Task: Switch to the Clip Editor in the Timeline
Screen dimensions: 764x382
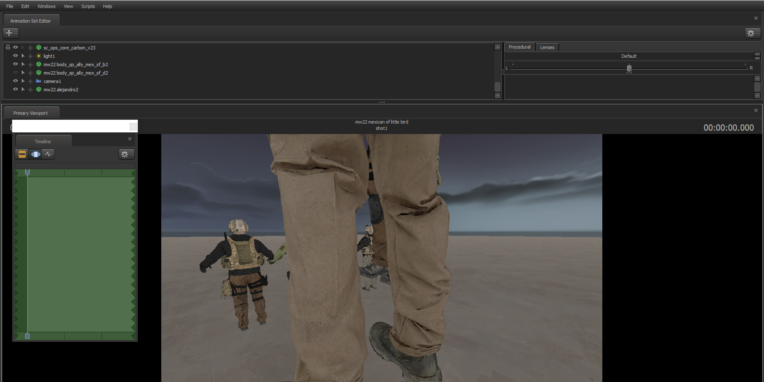Action: pyautogui.click(x=21, y=154)
